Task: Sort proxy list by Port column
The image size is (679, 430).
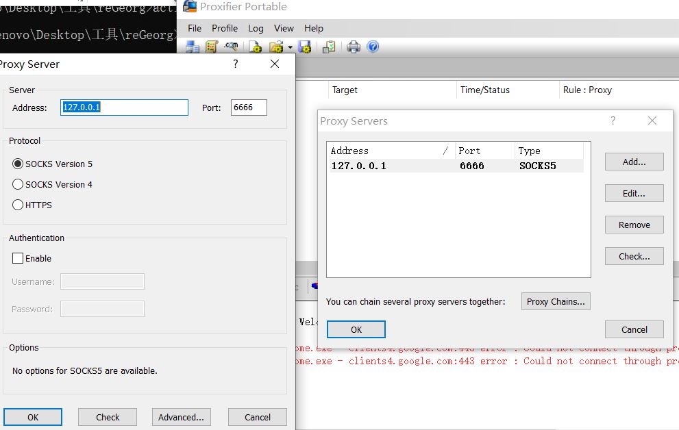Action: click(x=484, y=151)
